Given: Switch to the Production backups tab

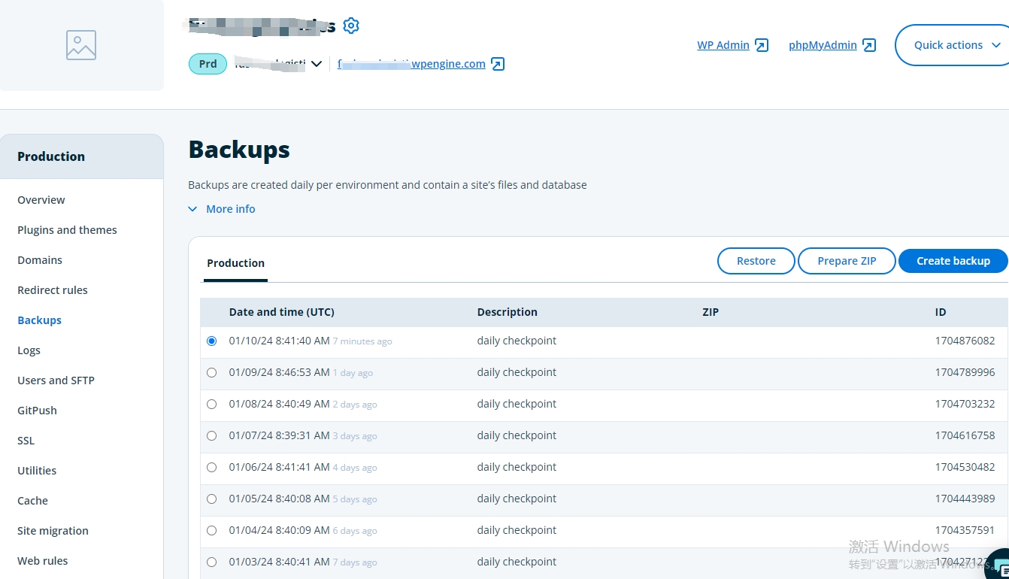Looking at the screenshot, I should [235, 263].
